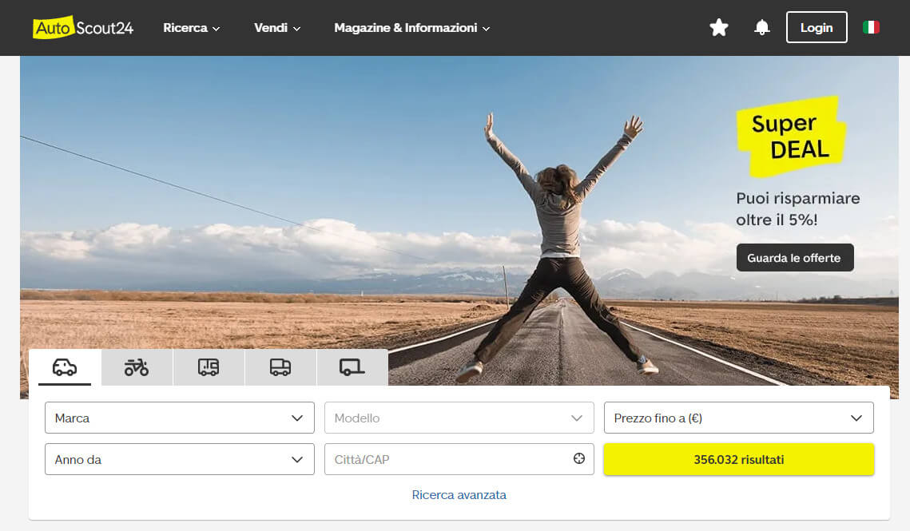Select the trailer vehicle category tab
Screen dimensions: 910x531
pyautogui.click(x=352, y=367)
